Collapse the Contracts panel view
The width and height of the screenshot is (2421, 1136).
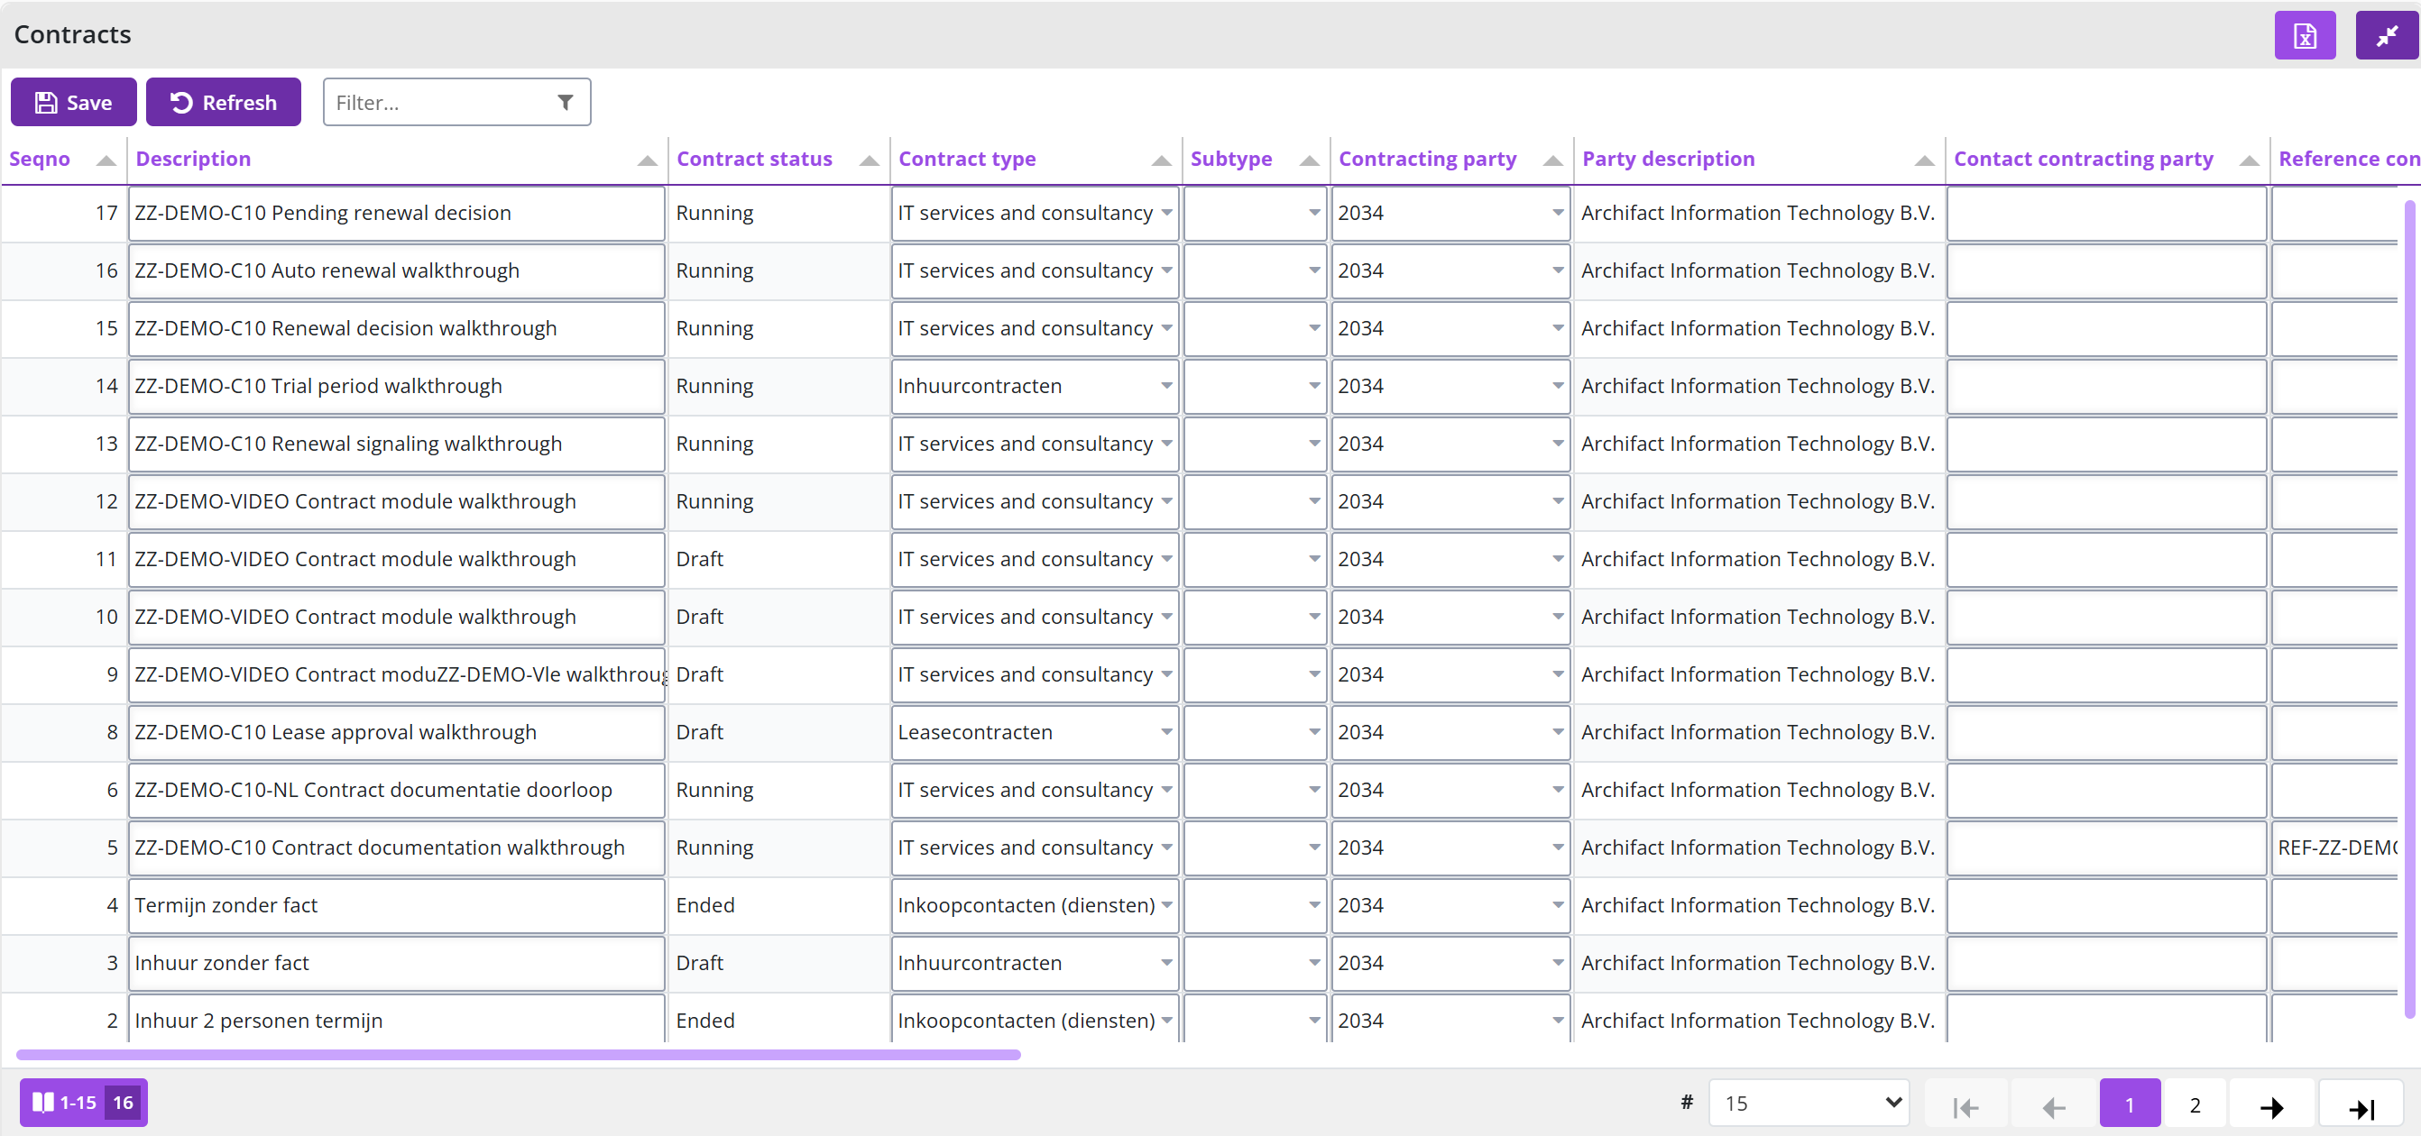coord(2386,36)
